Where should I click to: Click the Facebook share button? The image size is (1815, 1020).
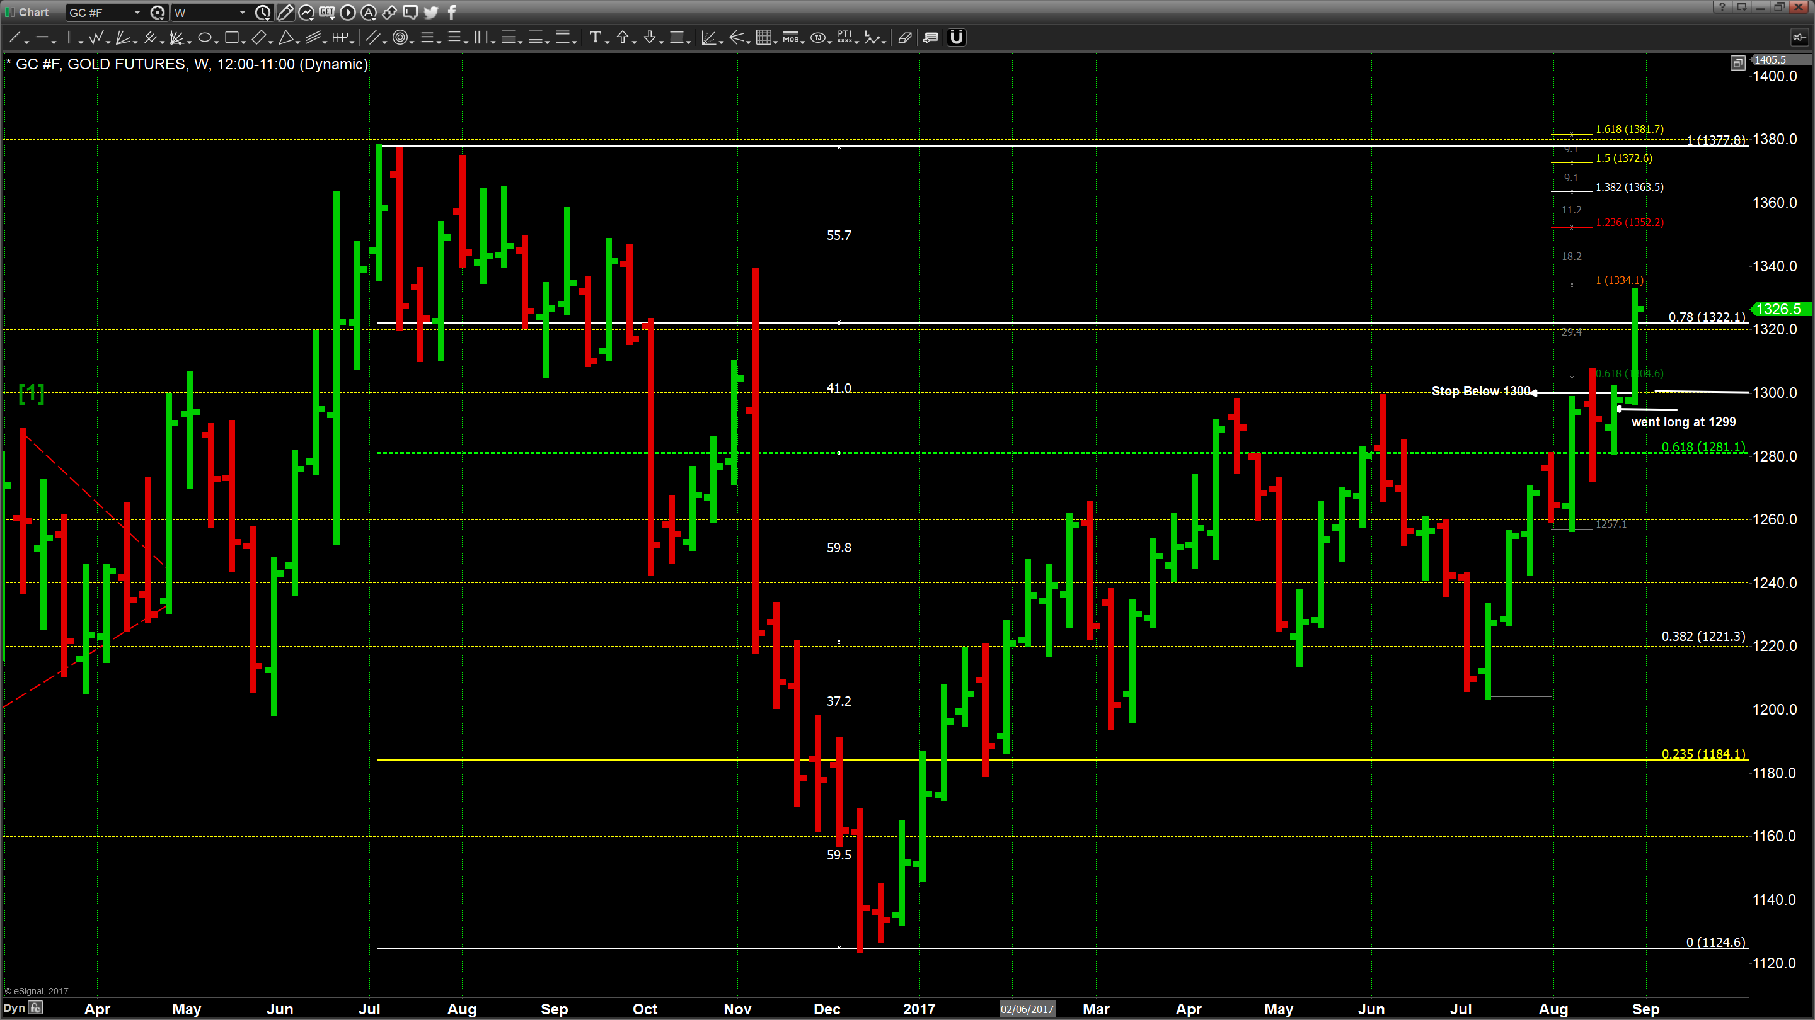[452, 12]
